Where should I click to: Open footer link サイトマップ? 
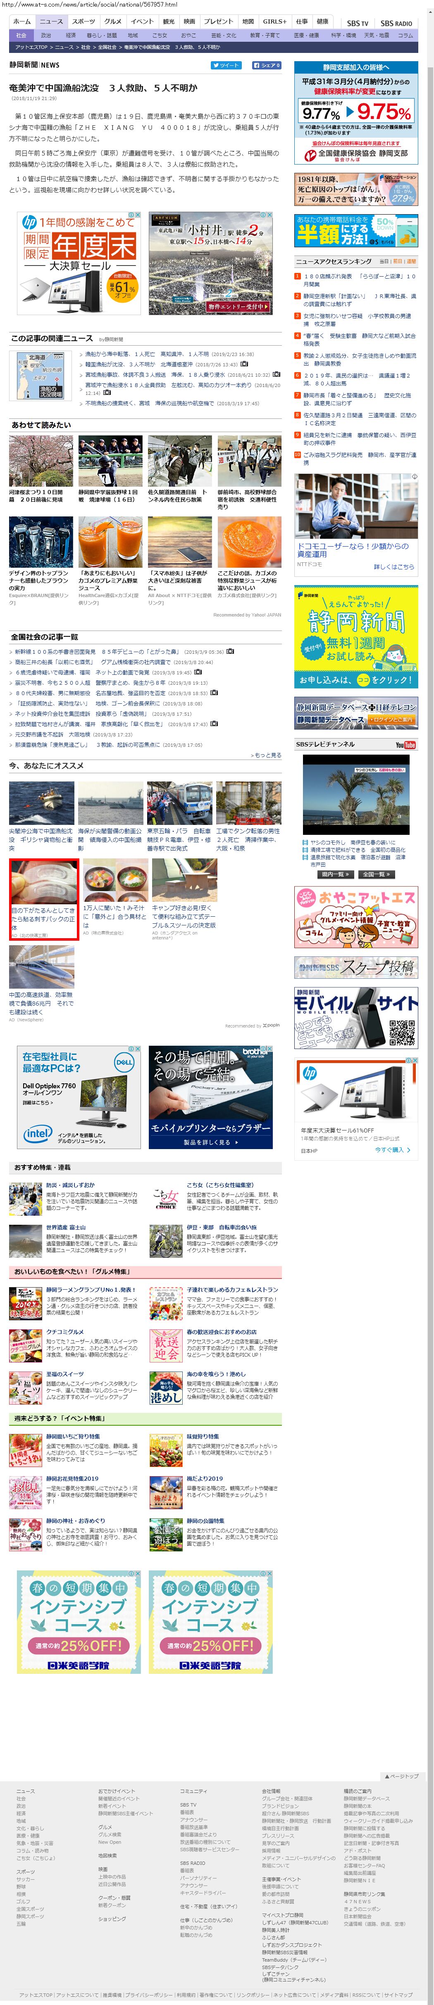398,1994
